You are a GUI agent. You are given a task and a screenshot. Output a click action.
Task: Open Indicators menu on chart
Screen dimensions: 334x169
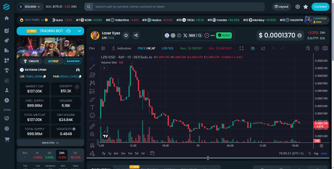[121, 48]
